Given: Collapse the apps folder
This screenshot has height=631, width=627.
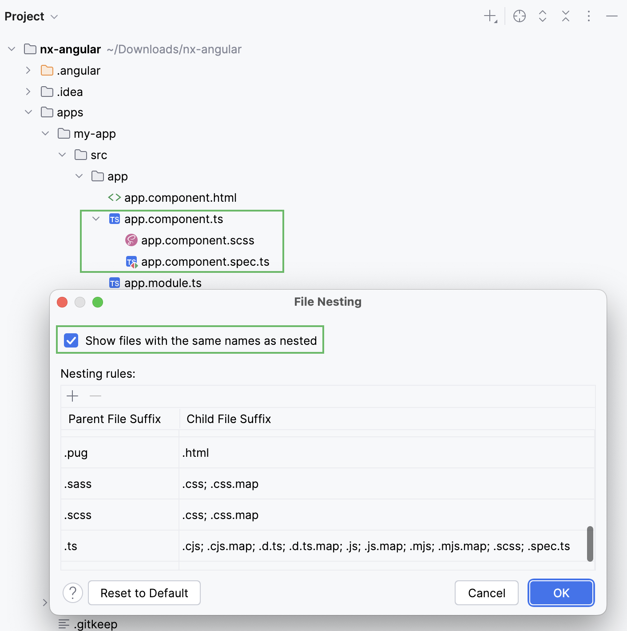Looking at the screenshot, I should click(28, 112).
